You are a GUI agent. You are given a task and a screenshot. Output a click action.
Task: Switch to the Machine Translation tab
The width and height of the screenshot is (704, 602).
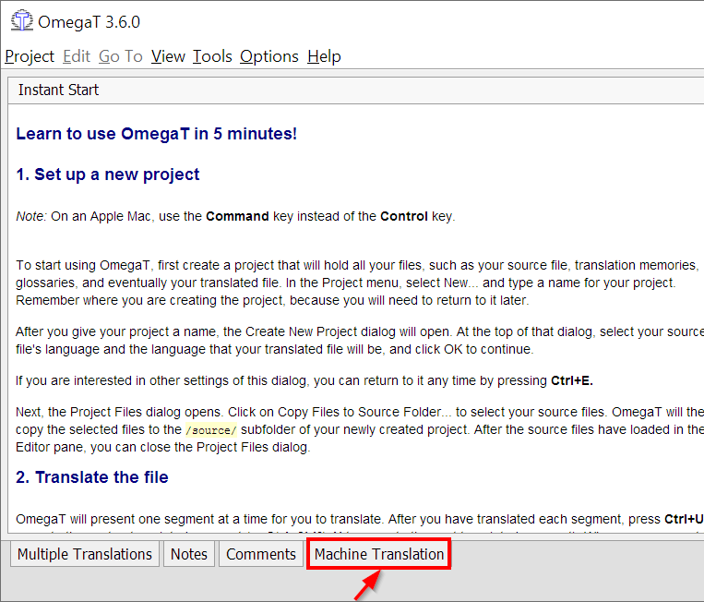point(379,554)
